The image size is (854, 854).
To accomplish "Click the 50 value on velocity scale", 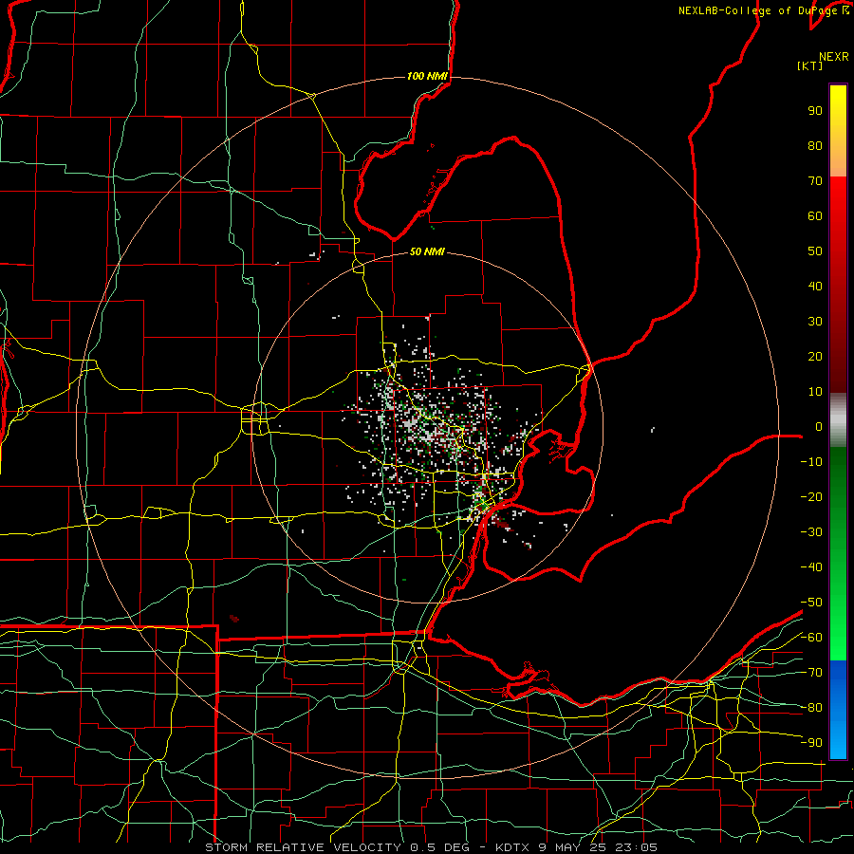I will tap(815, 251).
